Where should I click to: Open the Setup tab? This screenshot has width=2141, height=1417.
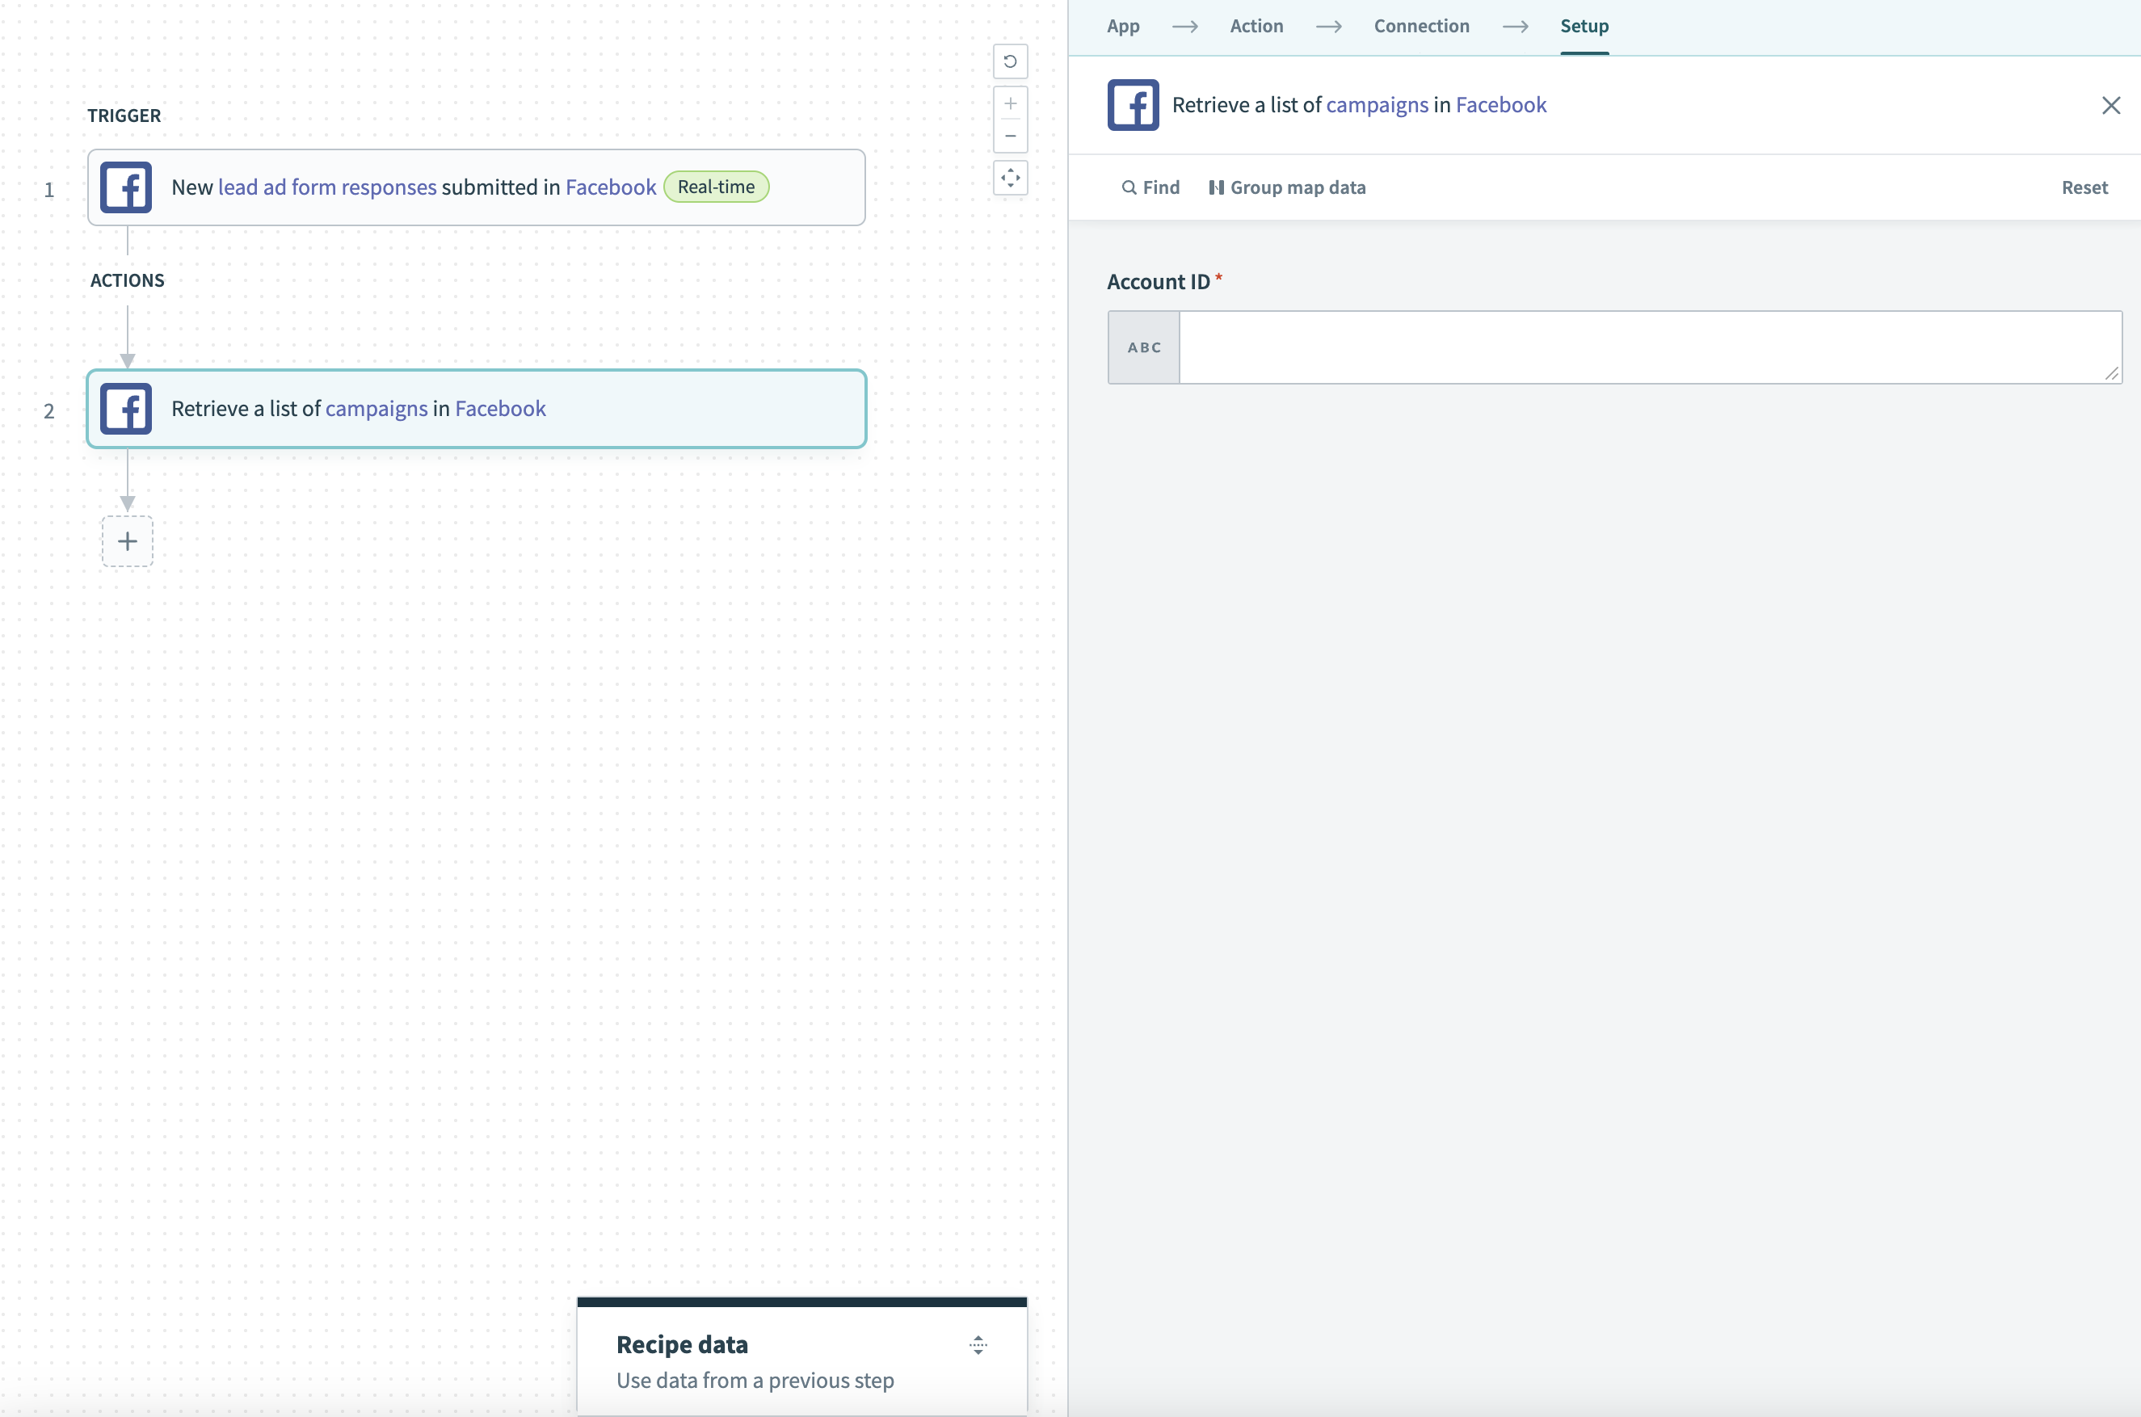(1584, 26)
